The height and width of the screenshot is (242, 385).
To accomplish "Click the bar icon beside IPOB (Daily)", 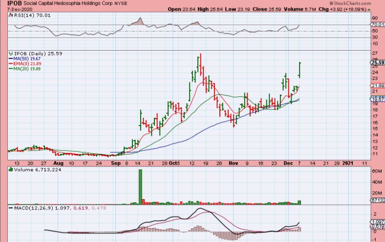I will pos(11,54).
